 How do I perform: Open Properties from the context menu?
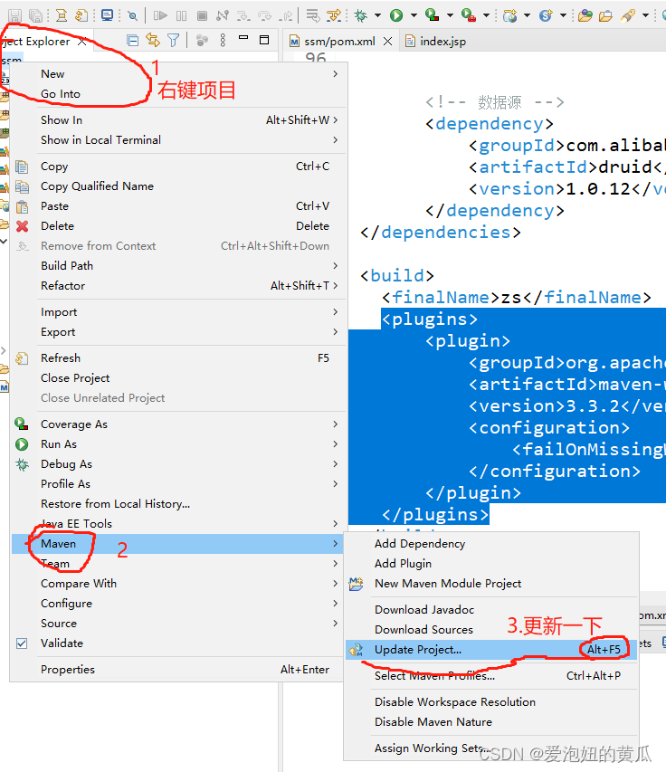[x=178, y=670]
